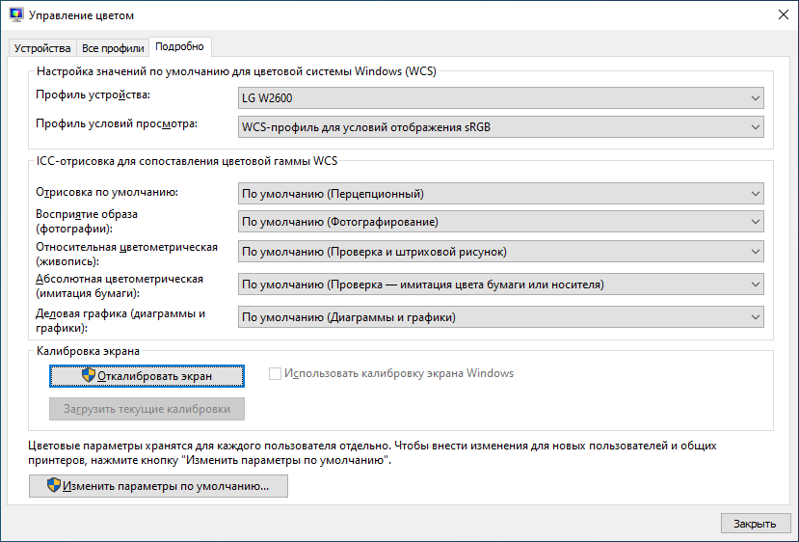Click 'Отрисовка по умолчанию:' label

pos(107,192)
